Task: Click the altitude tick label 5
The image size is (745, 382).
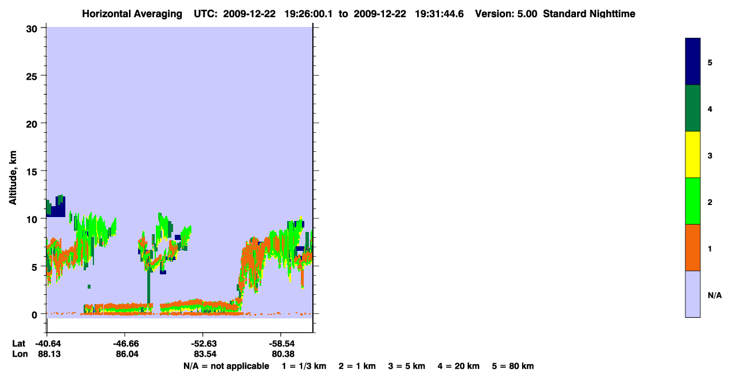Action: 36,266
